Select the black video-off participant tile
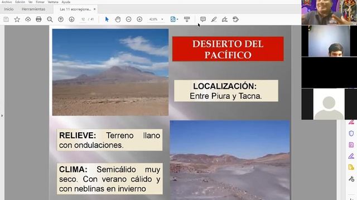 click(x=329, y=73)
